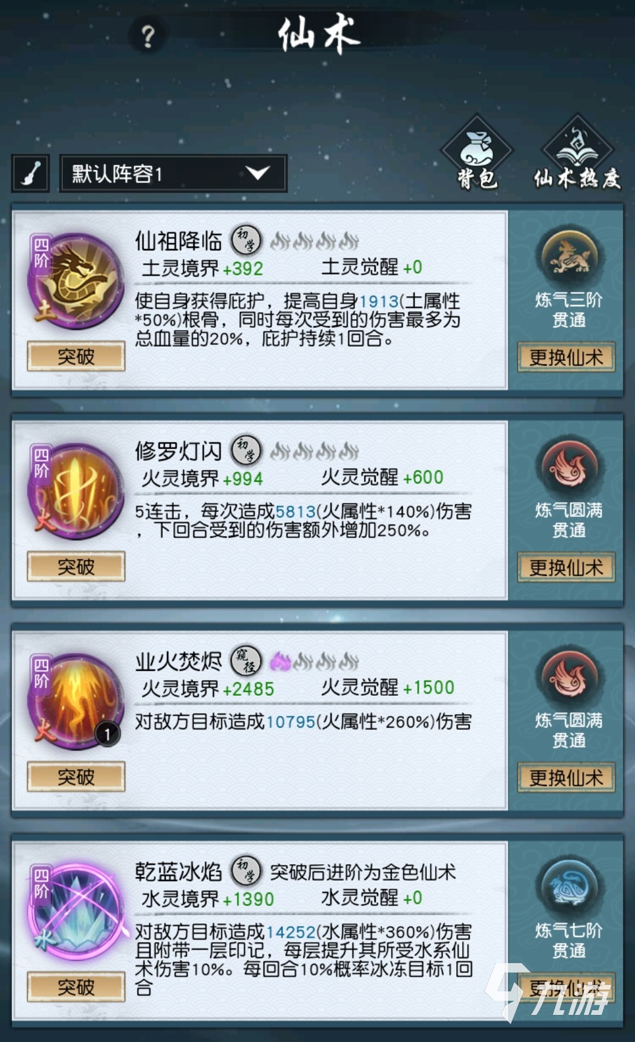Viewport: 635px width, 1042px height.
Task: Select the 炼气七阶贯通 water emblem
Action: click(x=569, y=888)
